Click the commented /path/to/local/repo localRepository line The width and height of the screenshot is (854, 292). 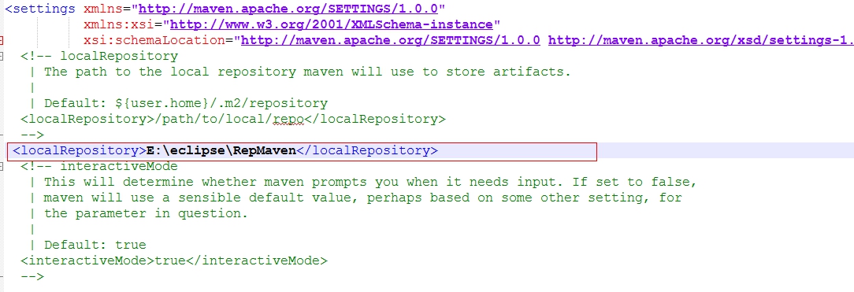233,119
